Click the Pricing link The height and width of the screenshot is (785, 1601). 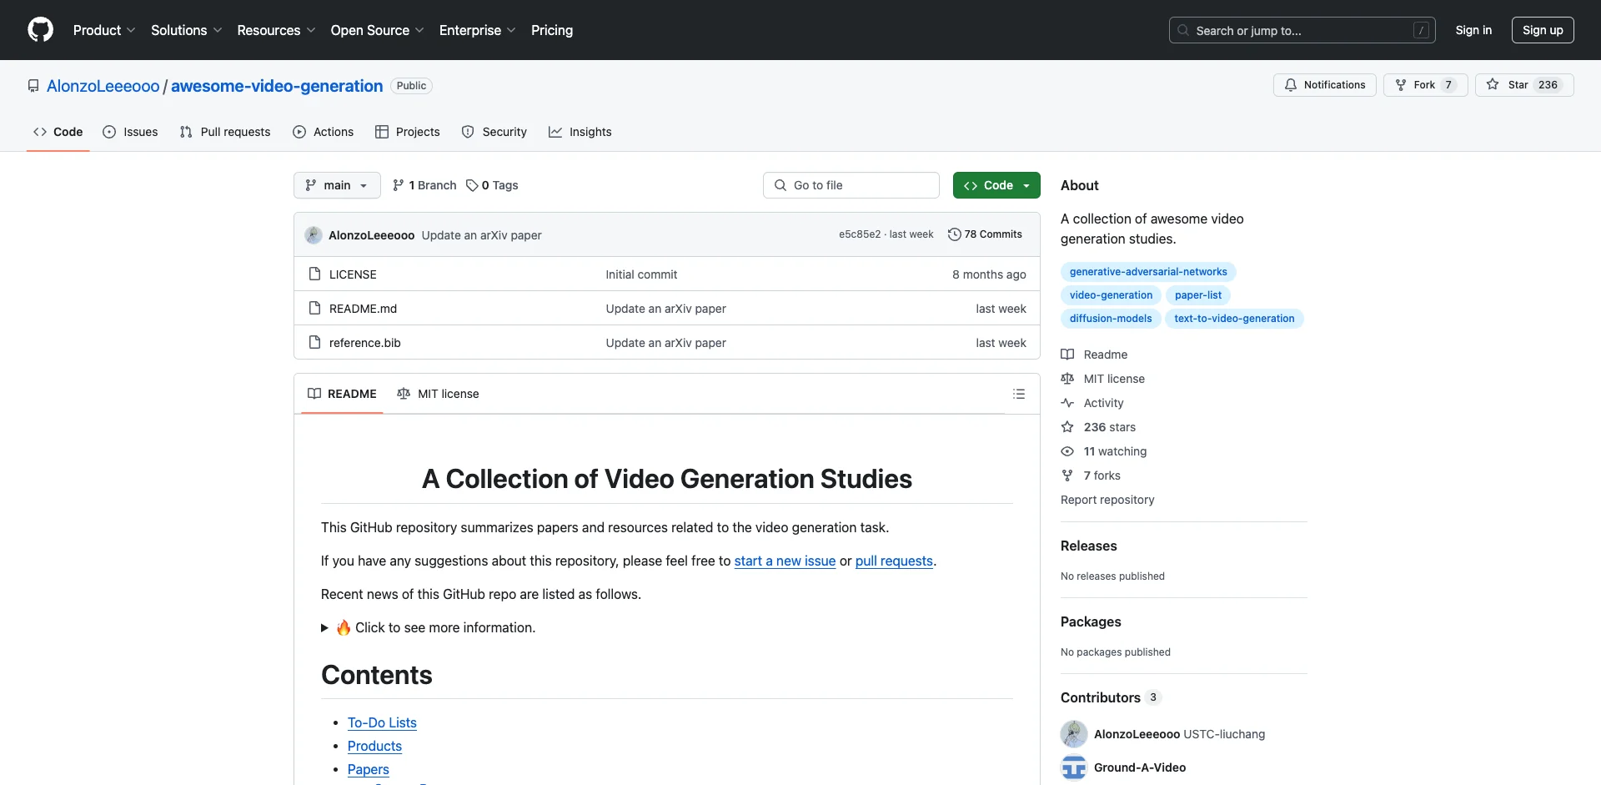[x=552, y=30]
